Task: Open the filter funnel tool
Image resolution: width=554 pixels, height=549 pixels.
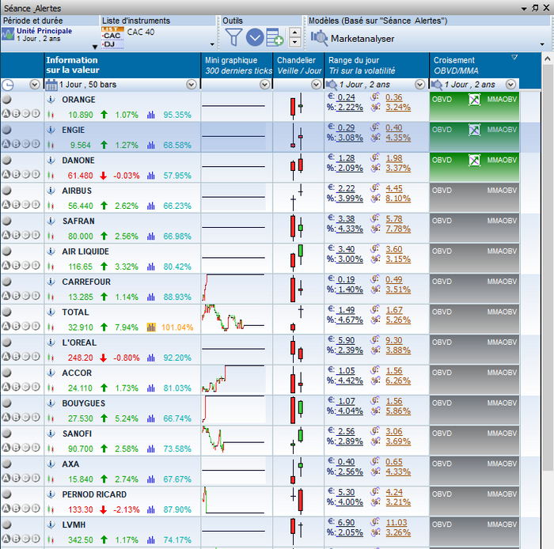Action: [x=233, y=37]
